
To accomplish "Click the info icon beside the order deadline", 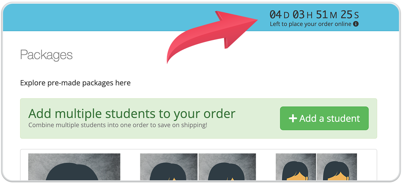I will pyautogui.click(x=356, y=24).
